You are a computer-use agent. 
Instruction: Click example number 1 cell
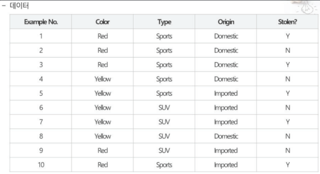41,36
